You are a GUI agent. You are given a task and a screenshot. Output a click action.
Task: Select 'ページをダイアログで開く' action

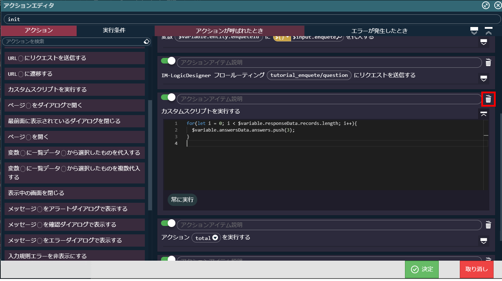click(x=75, y=105)
